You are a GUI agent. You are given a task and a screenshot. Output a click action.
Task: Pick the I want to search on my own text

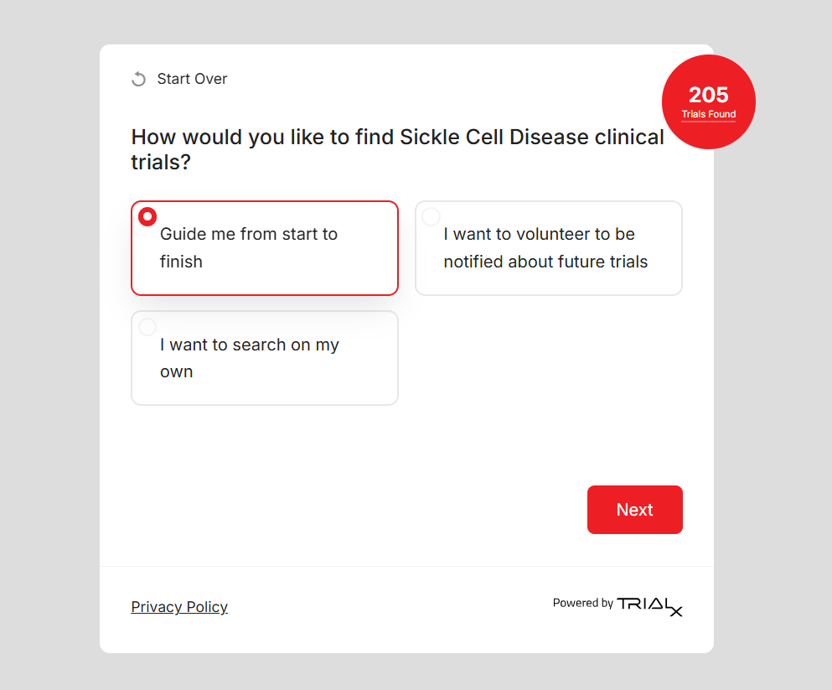click(249, 358)
